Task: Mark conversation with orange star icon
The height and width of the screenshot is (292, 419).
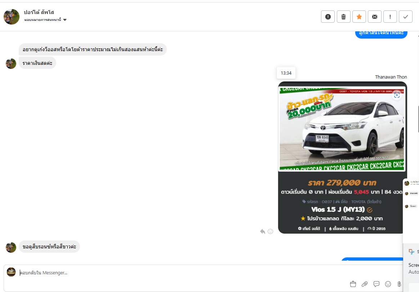Action: [x=359, y=17]
